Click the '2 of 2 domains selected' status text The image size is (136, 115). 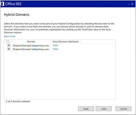tap(18, 101)
